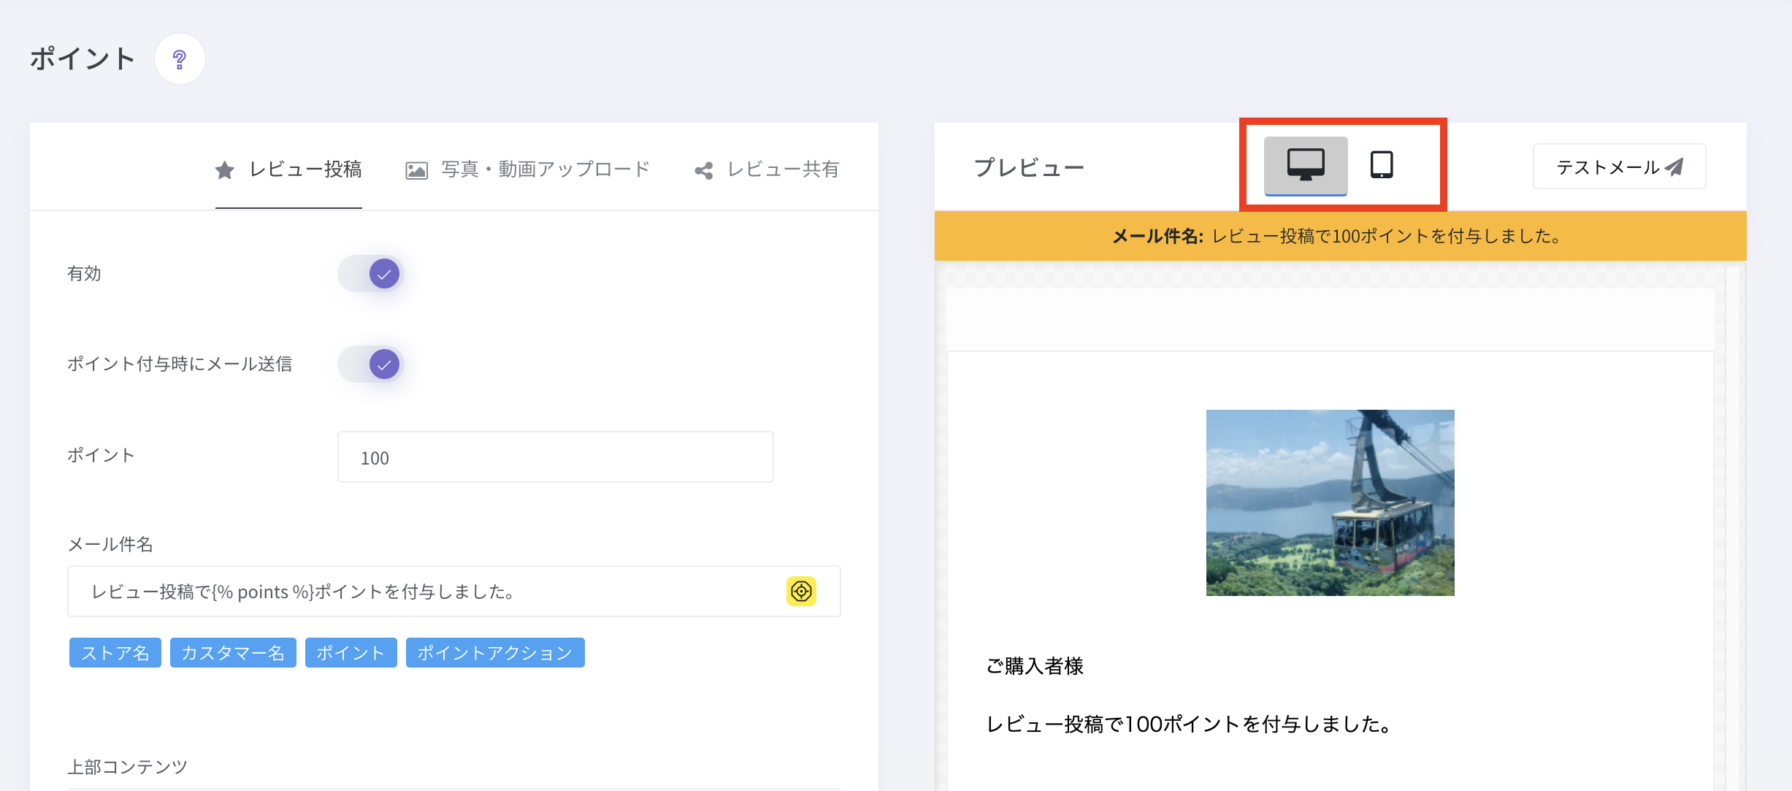Viewport: 1792px width, 791px height.
Task: Insert the ストア名 variable tag
Action: tap(115, 652)
